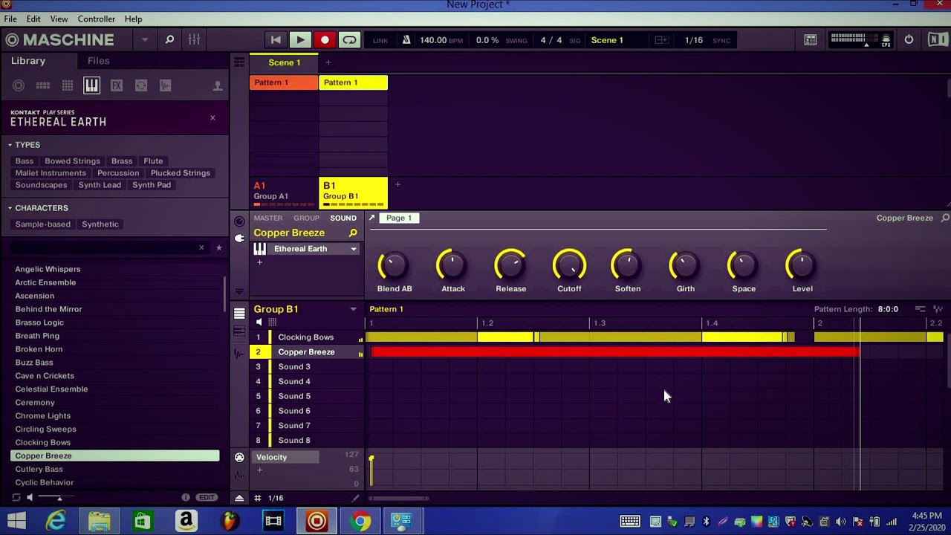Toggle the metronome icon
Viewport: 951px width, 535px height.
tap(406, 40)
